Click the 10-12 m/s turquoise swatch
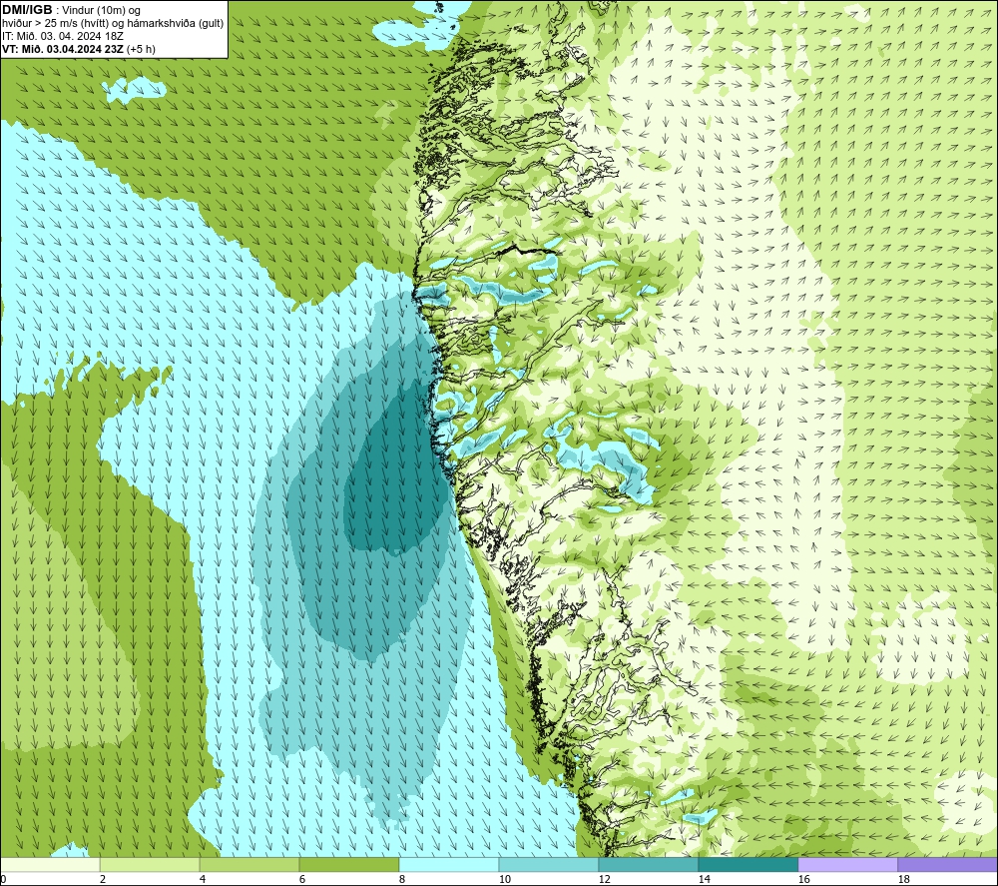Viewport: 998px width, 886px height. tap(549, 864)
